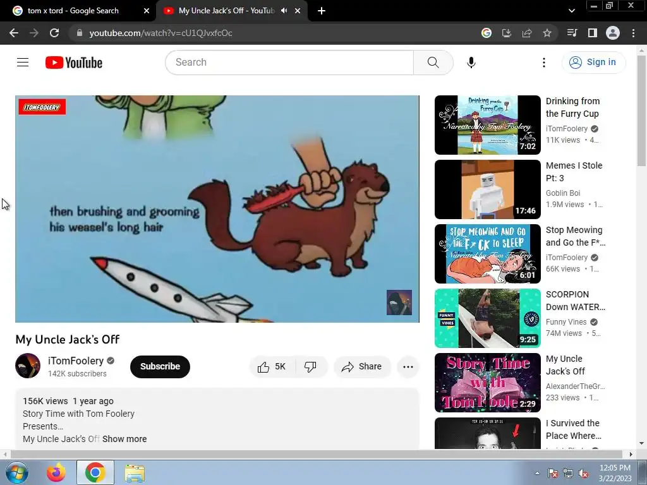Expand description with Show more

124,439
